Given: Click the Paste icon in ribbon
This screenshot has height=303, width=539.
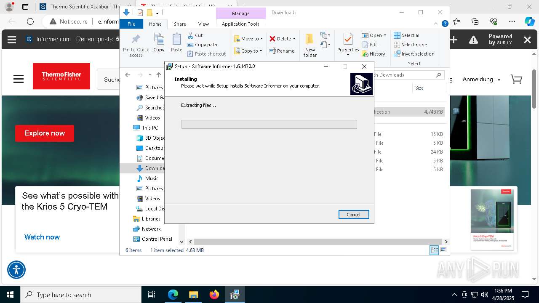Looking at the screenshot, I should point(176,43).
